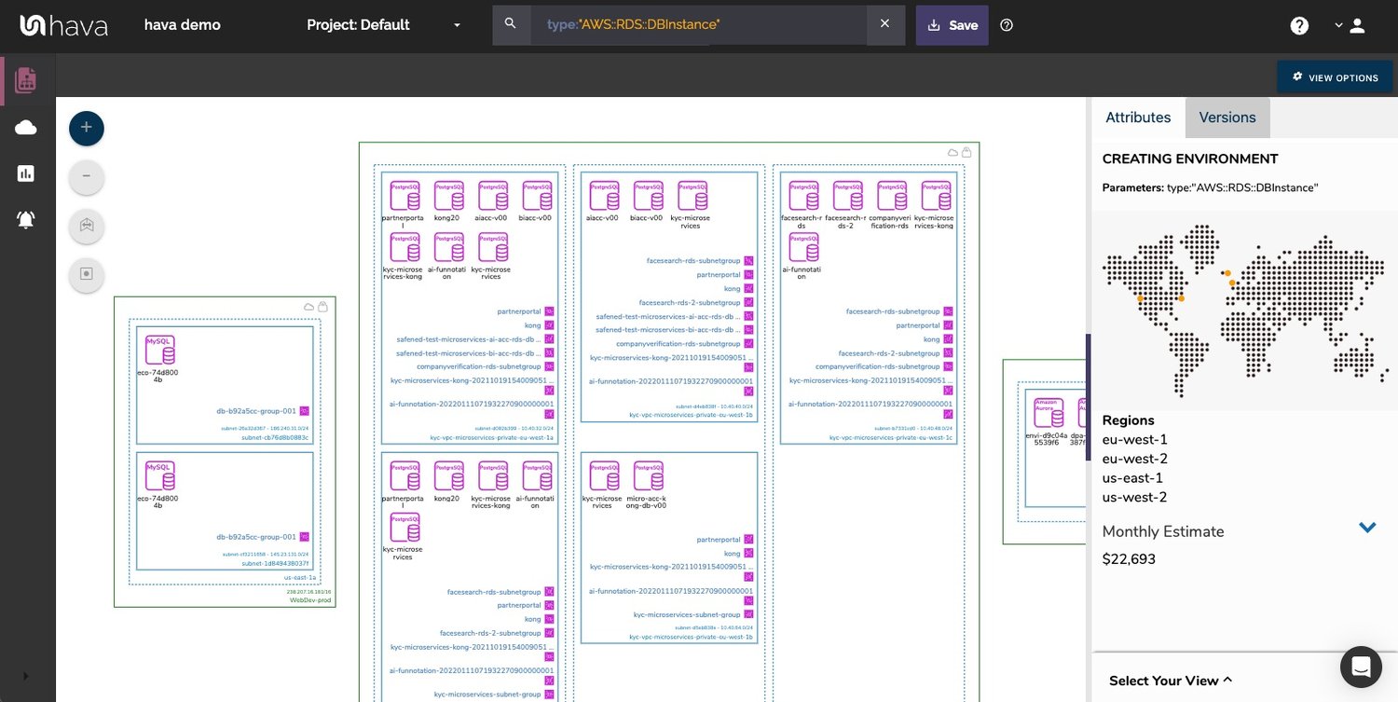Clear the search query with X
The height and width of the screenshot is (702, 1398).
(884, 24)
